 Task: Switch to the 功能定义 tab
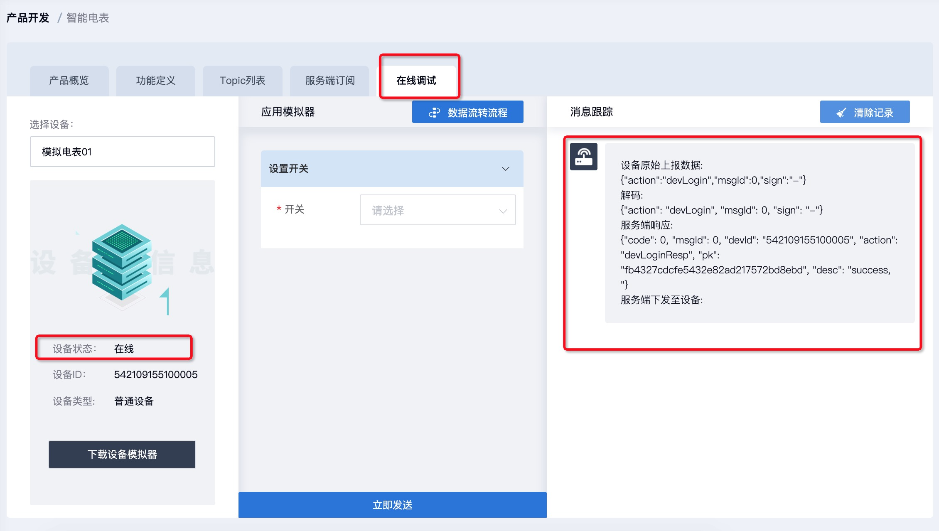156,81
